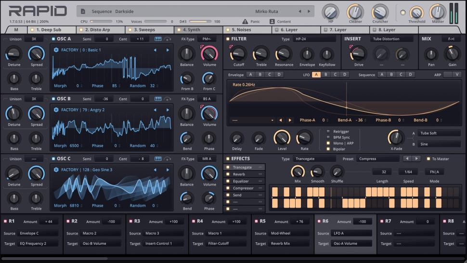Select previous effects preset arrow
Screen dimensions: 467x263
(407, 158)
